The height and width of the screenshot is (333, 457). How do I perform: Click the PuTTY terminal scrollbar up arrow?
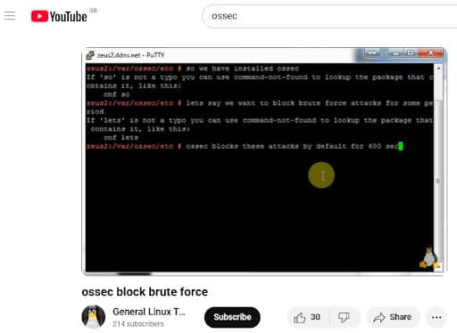(x=438, y=69)
